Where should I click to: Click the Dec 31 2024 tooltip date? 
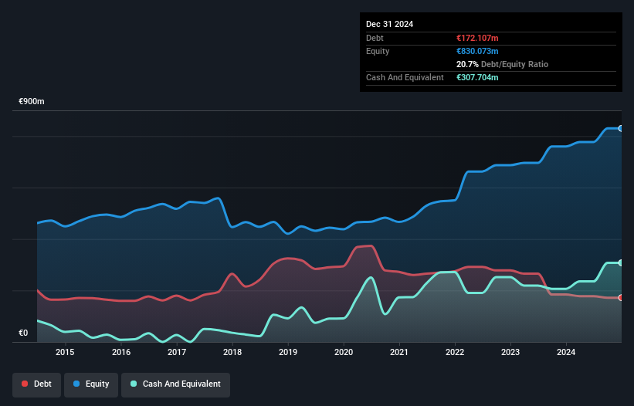click(x=389, y=24)
